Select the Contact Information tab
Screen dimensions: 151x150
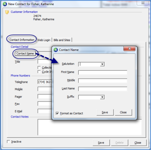click(x=22, y=40)
